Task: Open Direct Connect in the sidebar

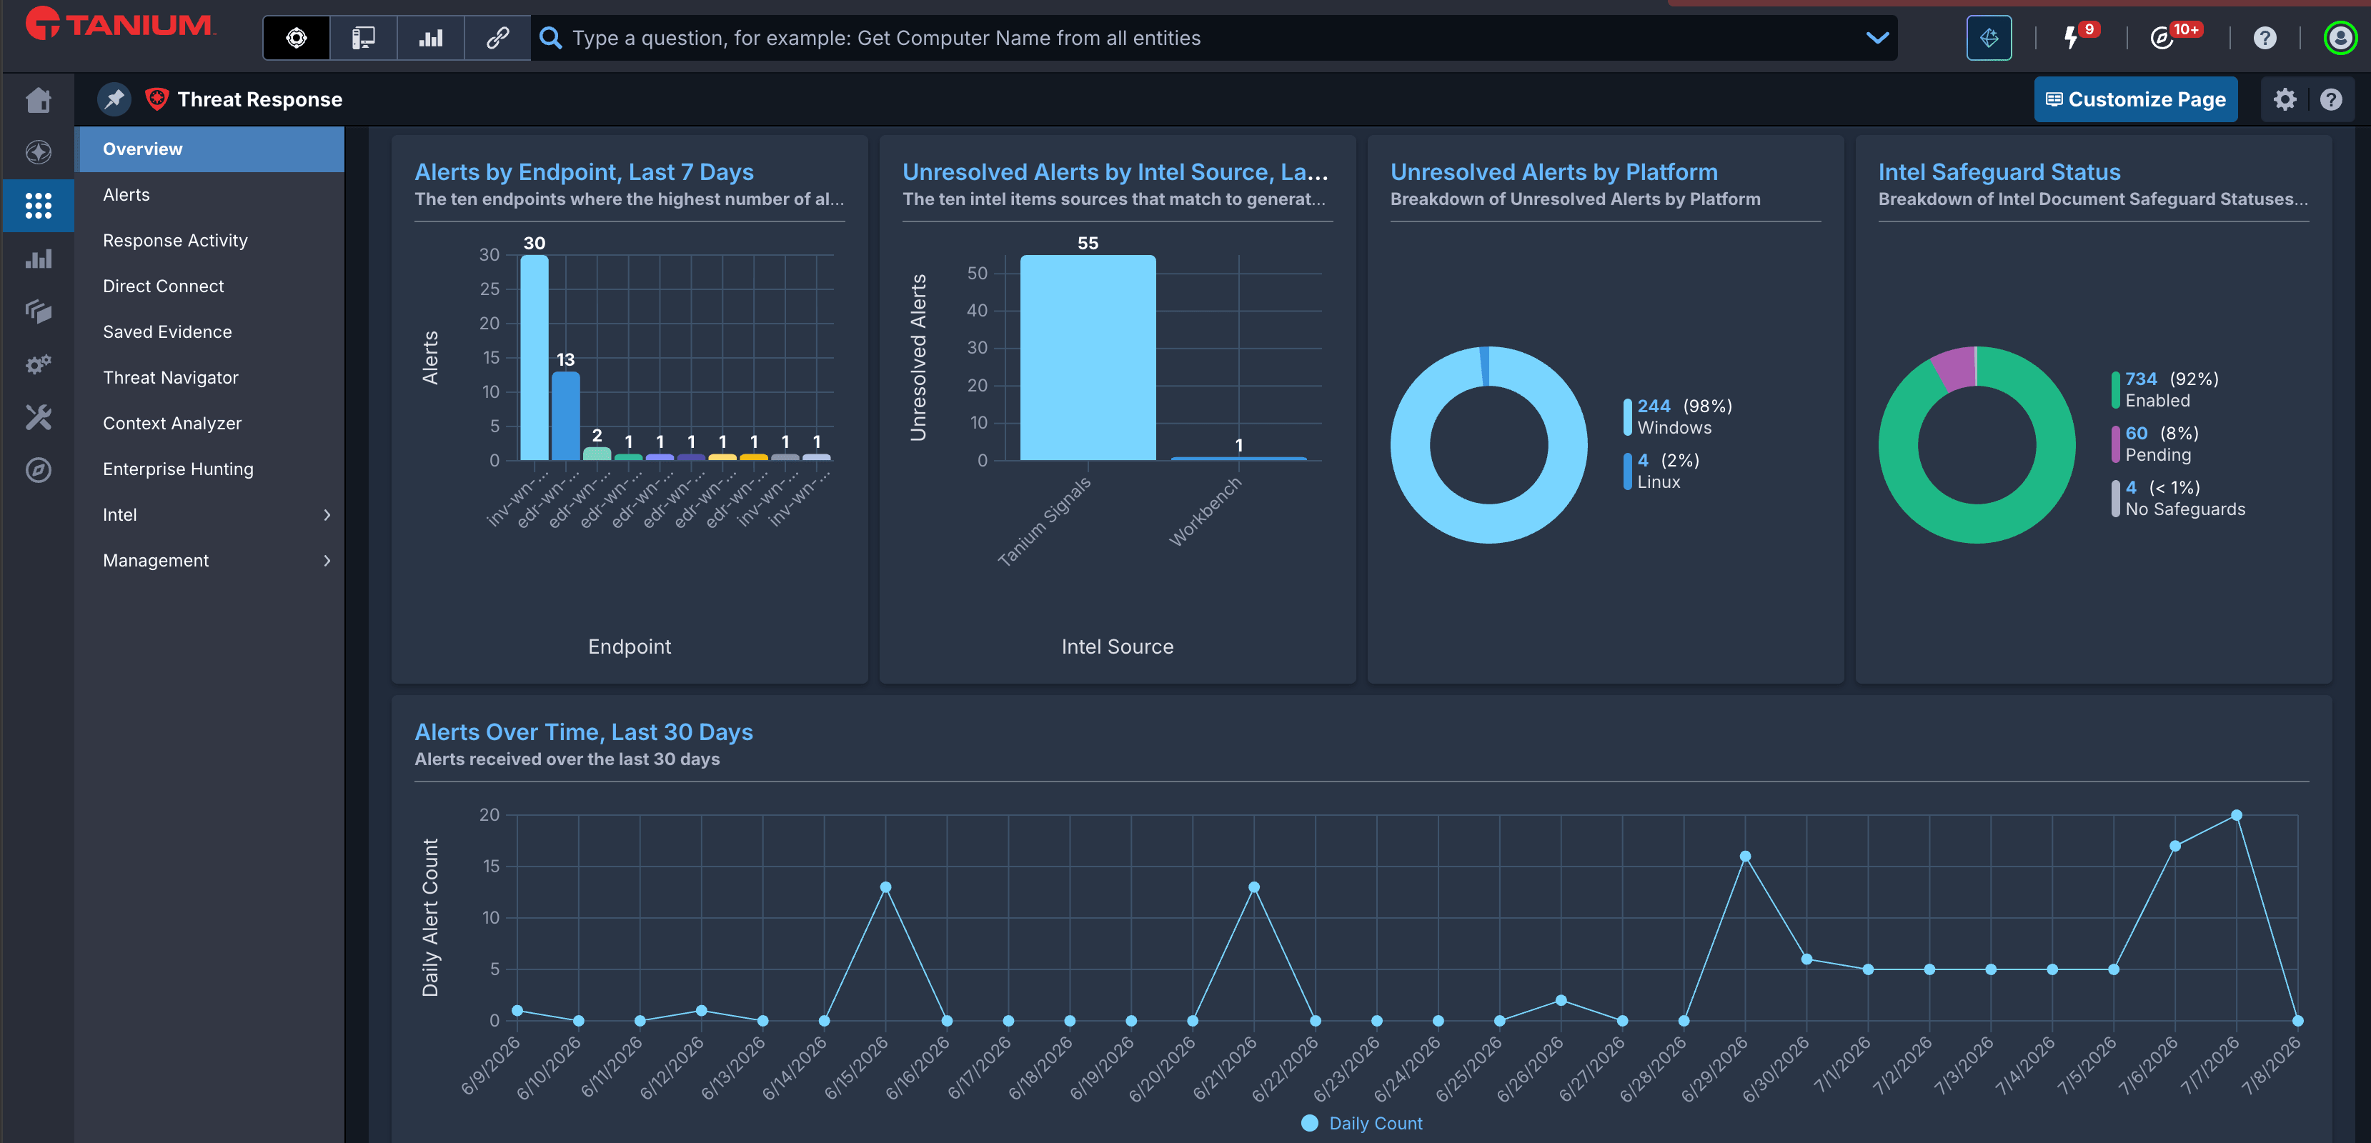Action: pos(210,286)
